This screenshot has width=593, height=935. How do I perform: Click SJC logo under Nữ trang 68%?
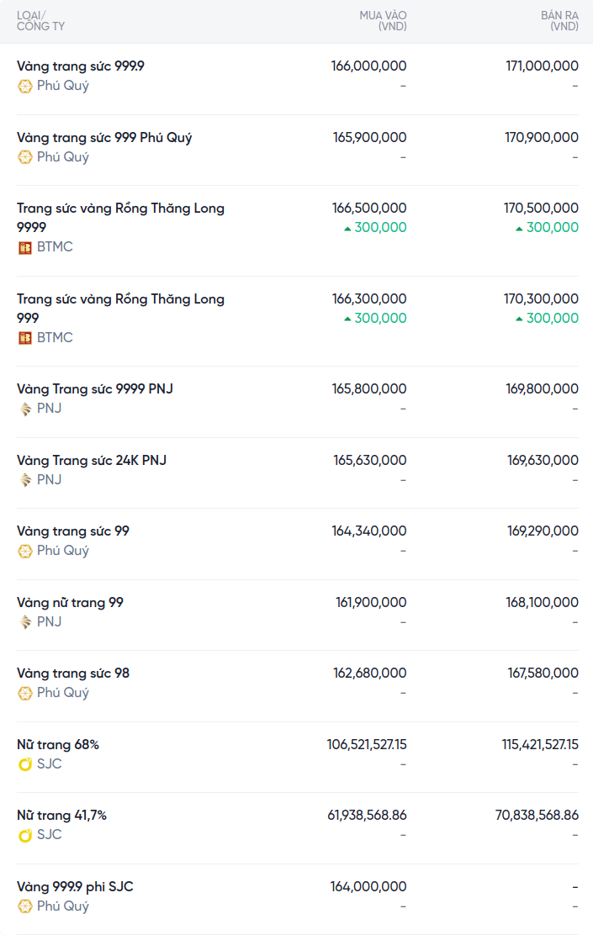pos(25,764)
